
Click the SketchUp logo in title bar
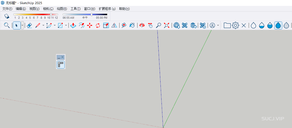tap(3, 3)
